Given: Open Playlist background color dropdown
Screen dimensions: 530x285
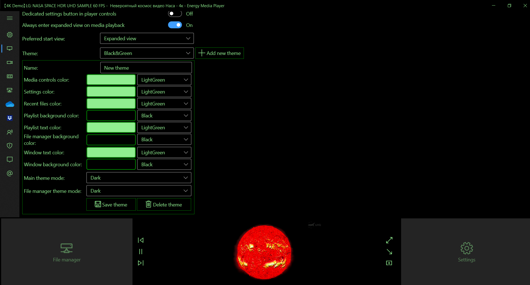Looking at the screenshot, I should (x=164, y=115).
